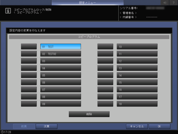Screen dimensions: 178x134
Task: Toggle lock button beside 01 TEST
Action: tap(29, 47)
